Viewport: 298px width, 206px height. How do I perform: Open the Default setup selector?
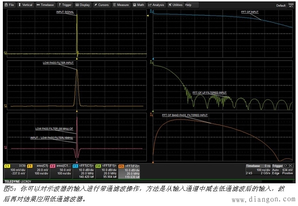[281, 5]
